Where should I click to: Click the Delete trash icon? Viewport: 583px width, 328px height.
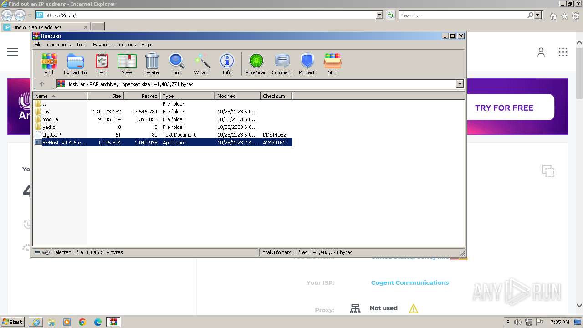[152, 64]
